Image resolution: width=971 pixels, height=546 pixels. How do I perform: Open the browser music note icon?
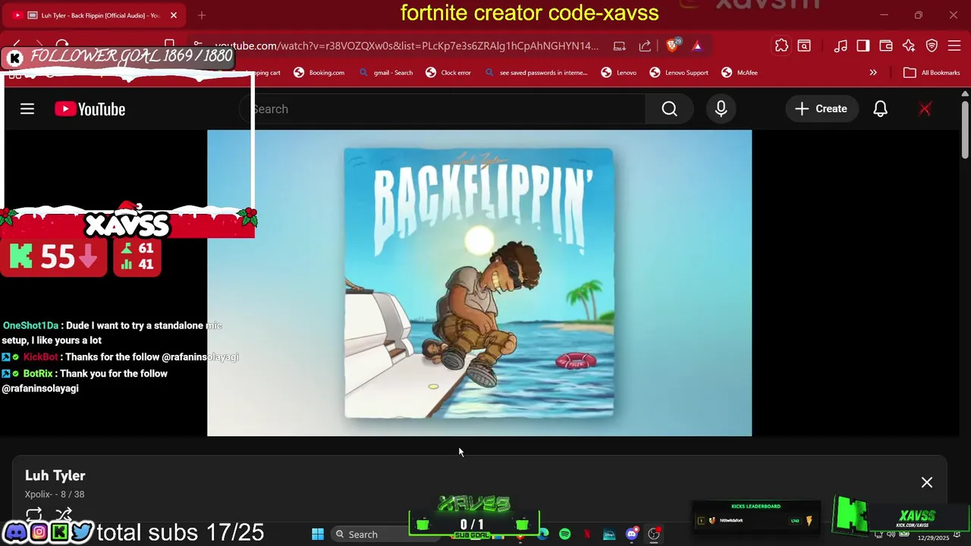pos(841,45)
